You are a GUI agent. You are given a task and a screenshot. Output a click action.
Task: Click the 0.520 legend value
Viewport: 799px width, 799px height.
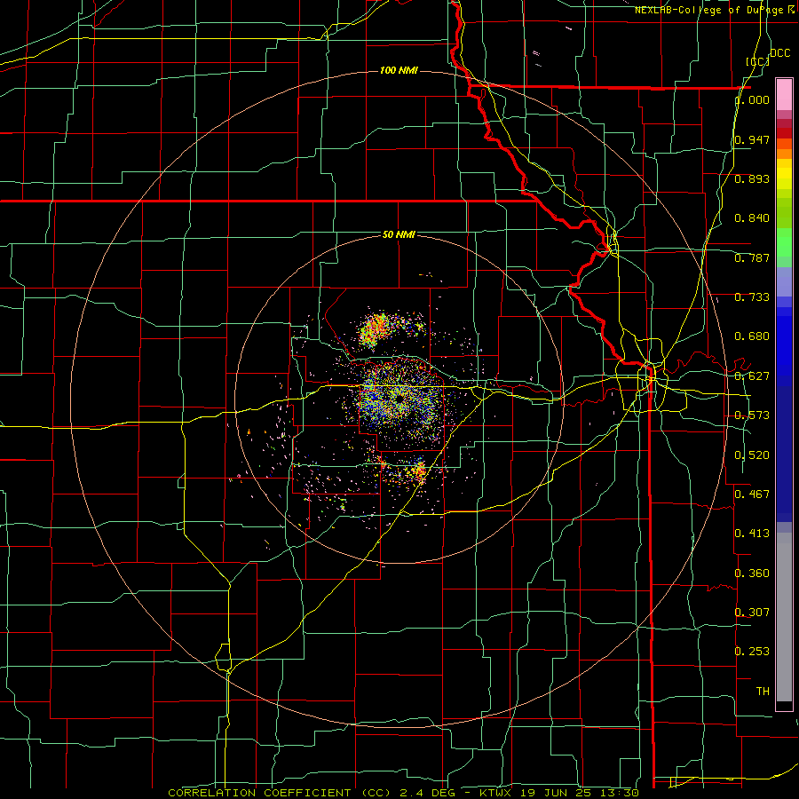[752, 455]
